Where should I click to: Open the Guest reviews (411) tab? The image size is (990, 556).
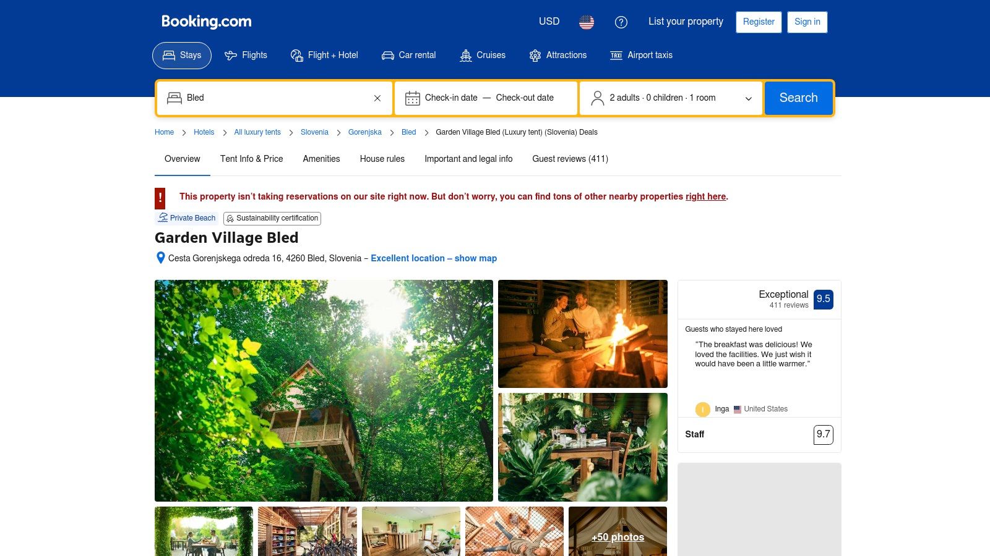(570, 159)
